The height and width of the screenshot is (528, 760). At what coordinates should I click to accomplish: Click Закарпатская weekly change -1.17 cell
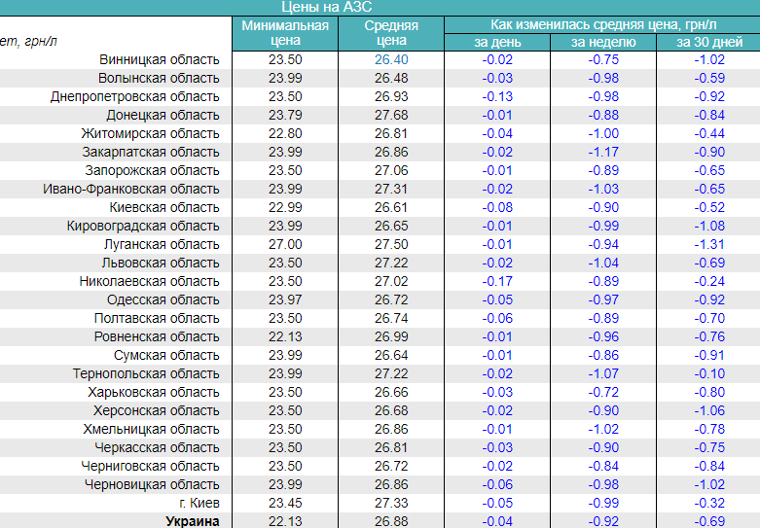pyautogui.click(x=603, y=152)
